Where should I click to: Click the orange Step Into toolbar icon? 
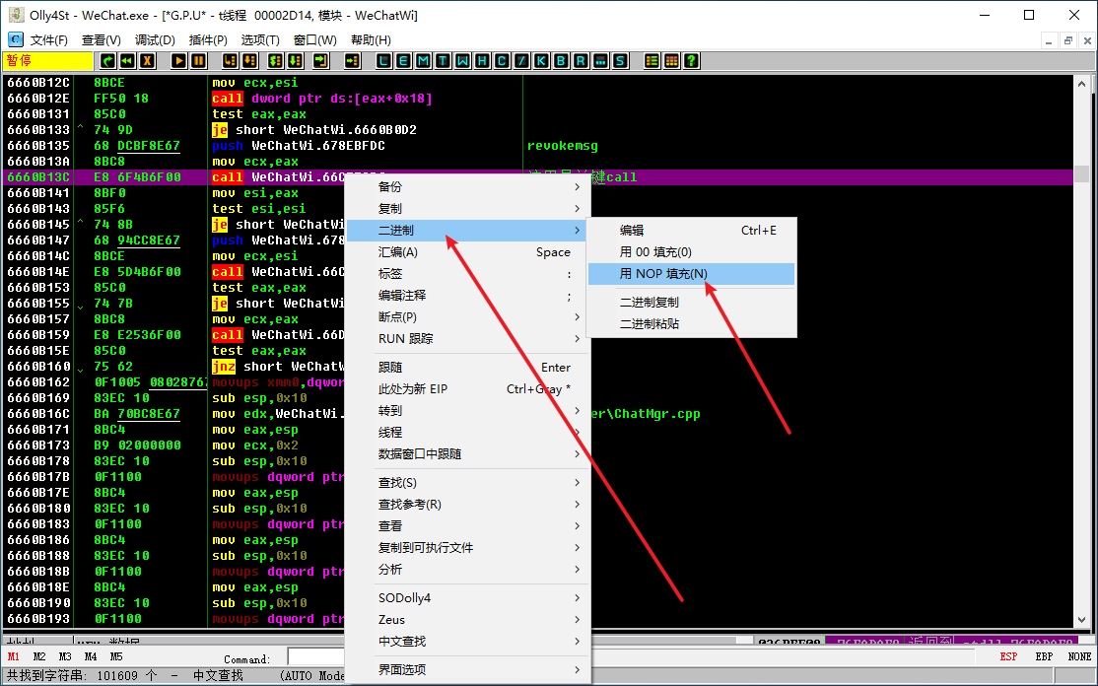pos(231,61)
